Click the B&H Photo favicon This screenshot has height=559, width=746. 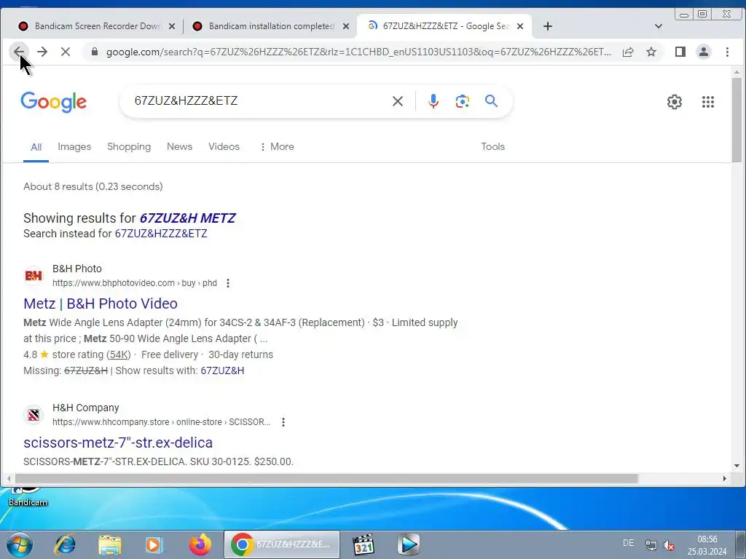click(x=34, y=276)
